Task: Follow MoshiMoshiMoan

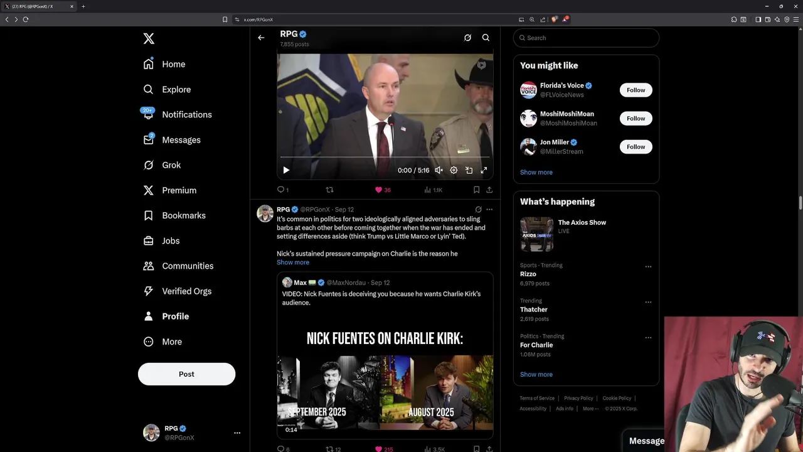Action: [x=635, y=118]
